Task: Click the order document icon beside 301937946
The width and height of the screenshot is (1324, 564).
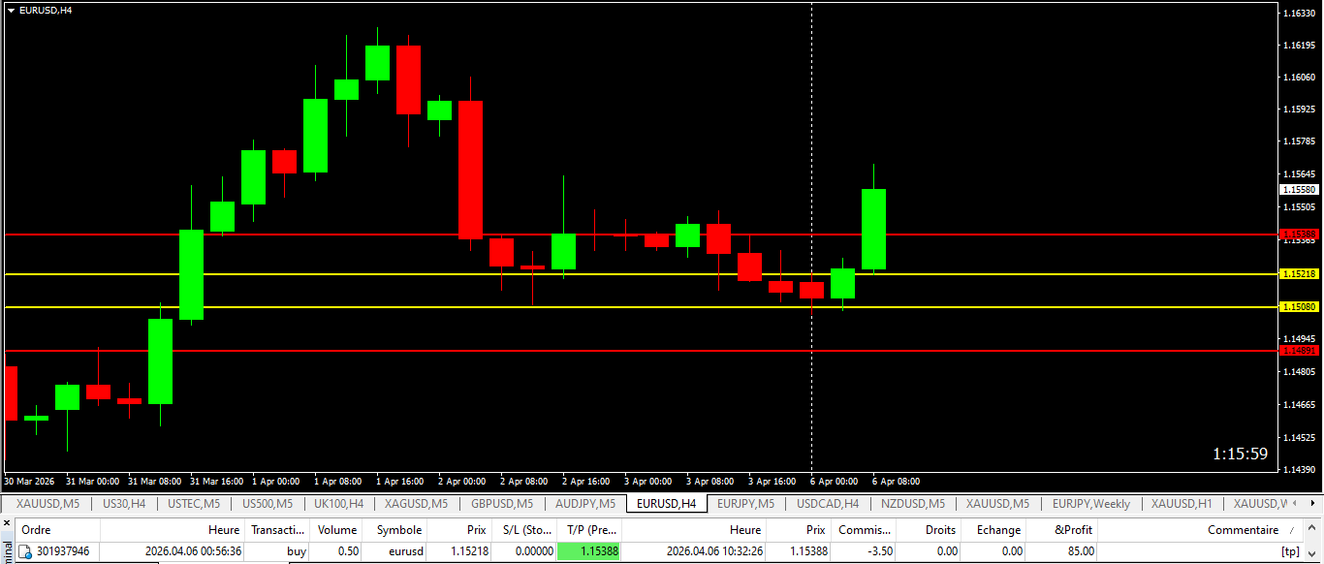Action: point(26,551)
